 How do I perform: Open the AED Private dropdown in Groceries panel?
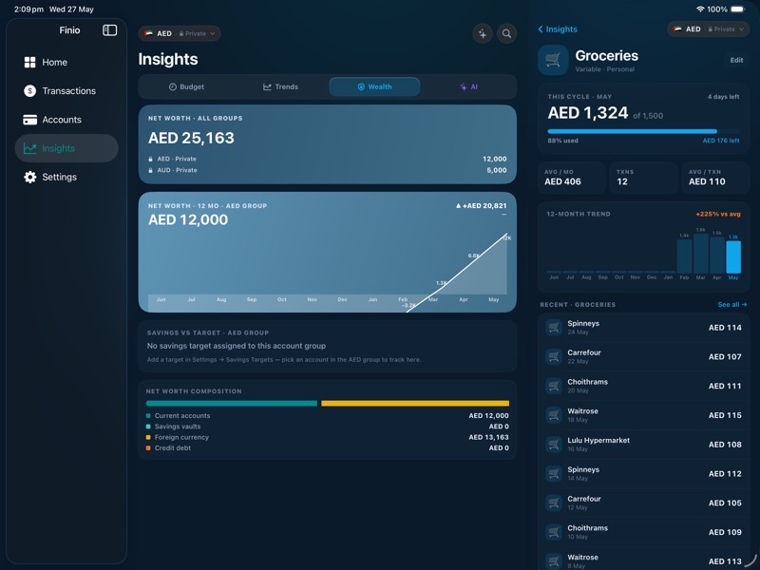tap(708, 29)
